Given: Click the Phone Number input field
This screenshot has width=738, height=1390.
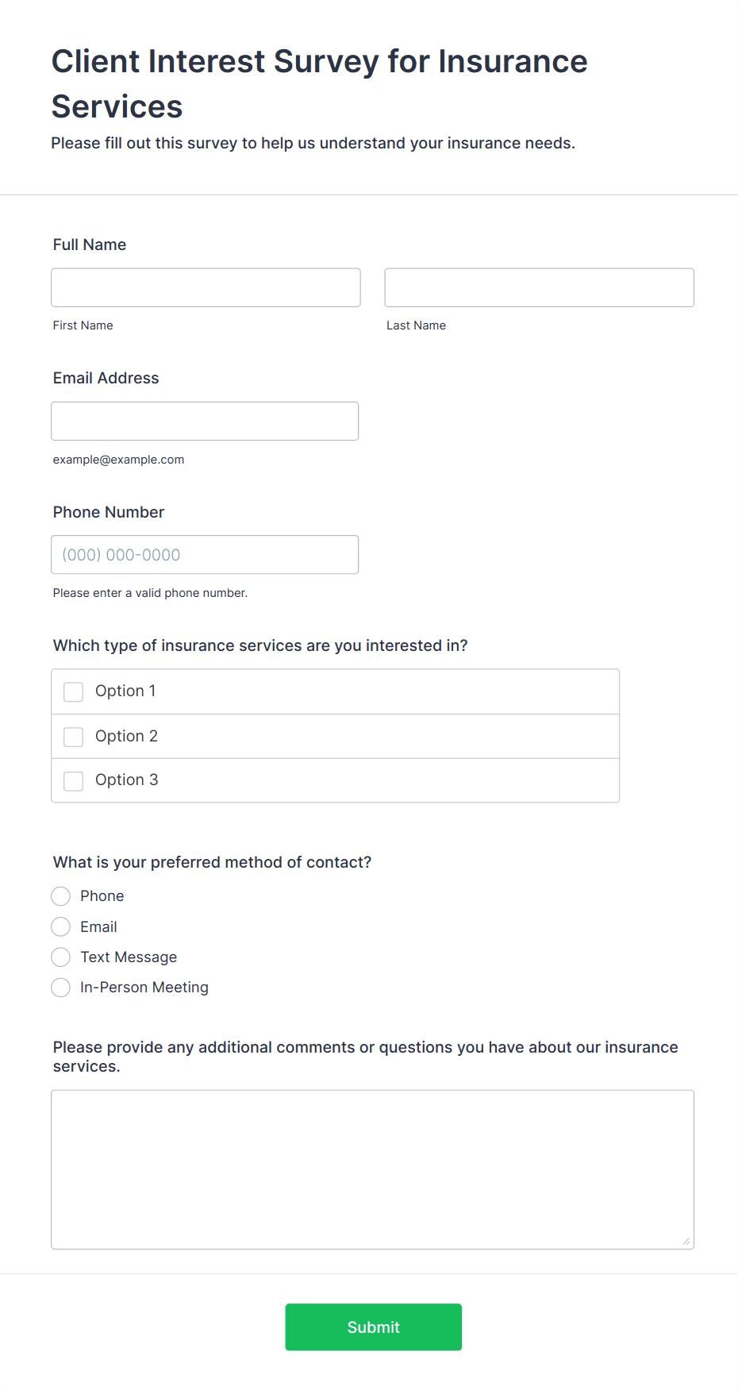Looking at the screenshot, I should (205, 555).
